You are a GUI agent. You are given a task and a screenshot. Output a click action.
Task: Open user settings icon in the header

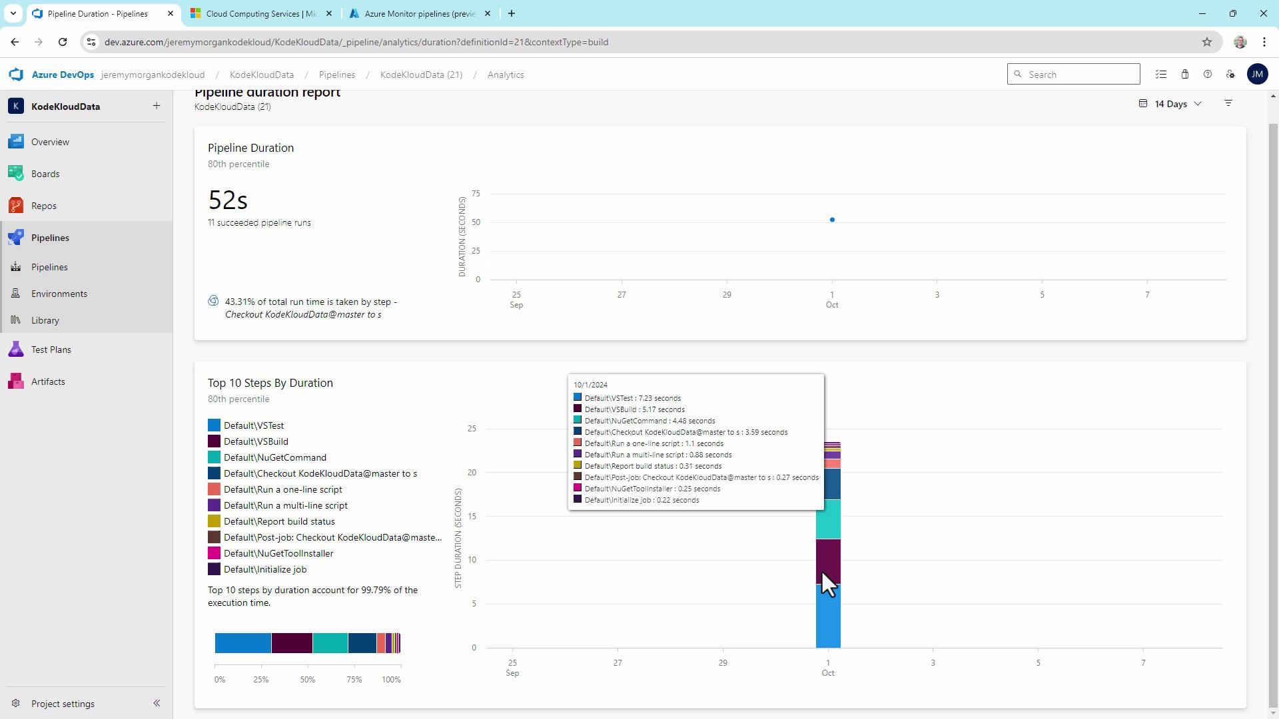(x=1230, y=75)
